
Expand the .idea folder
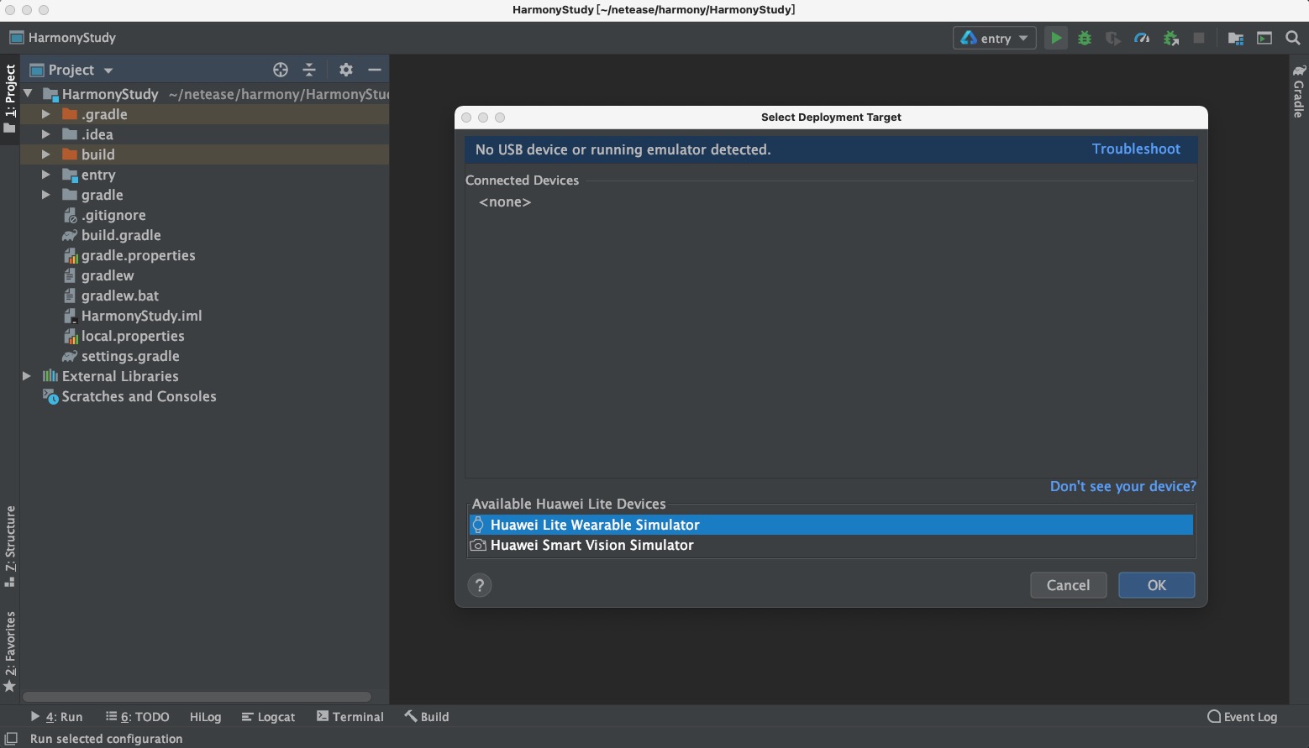tap(46, 134)
